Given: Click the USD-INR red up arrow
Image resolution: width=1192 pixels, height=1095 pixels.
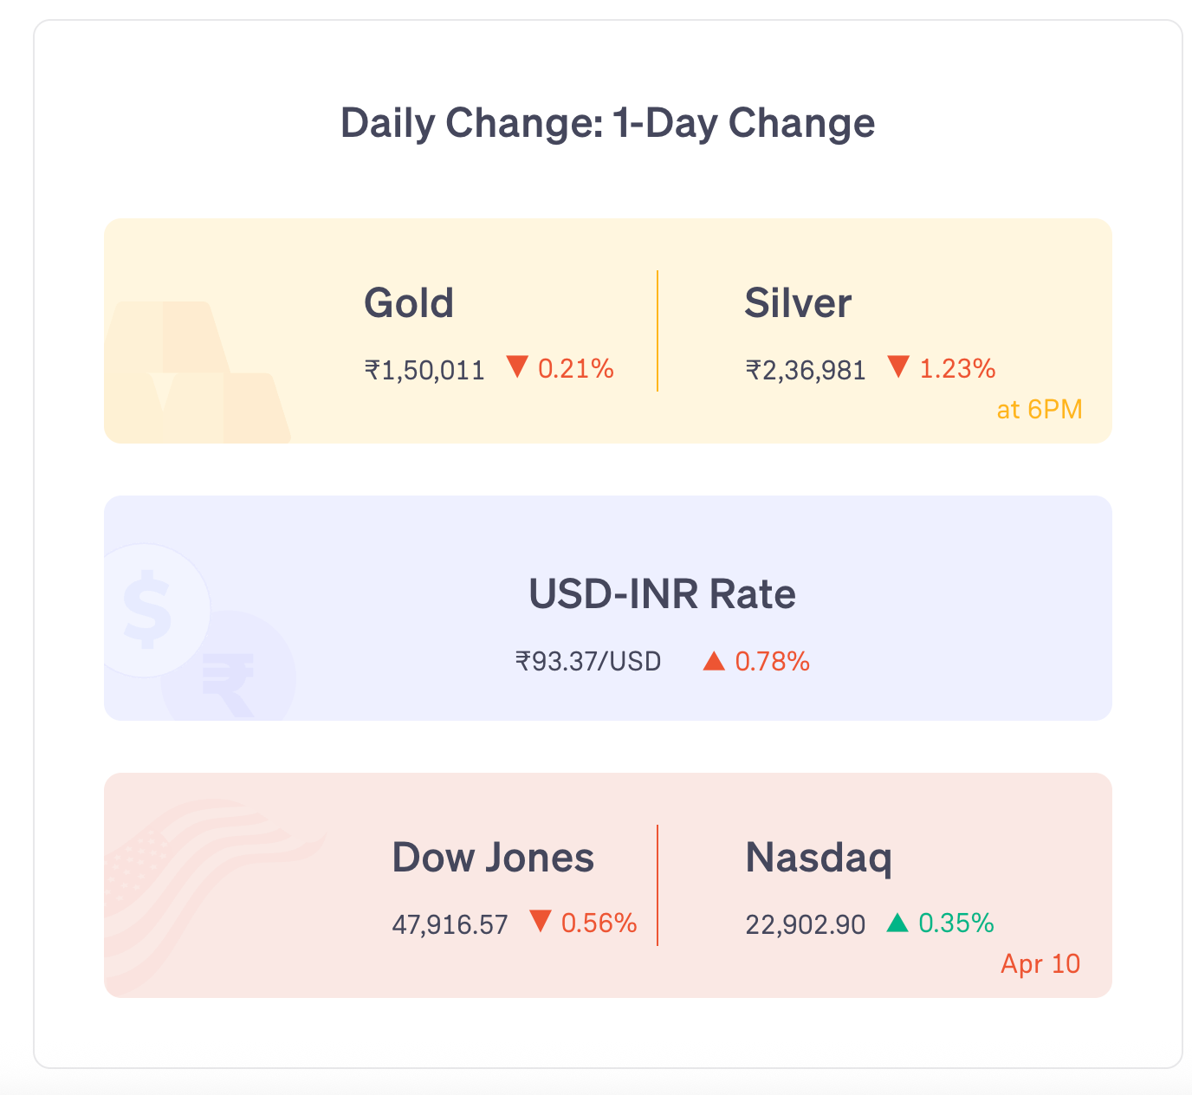Looking at the screenshot, I should (x=714, y=662).
